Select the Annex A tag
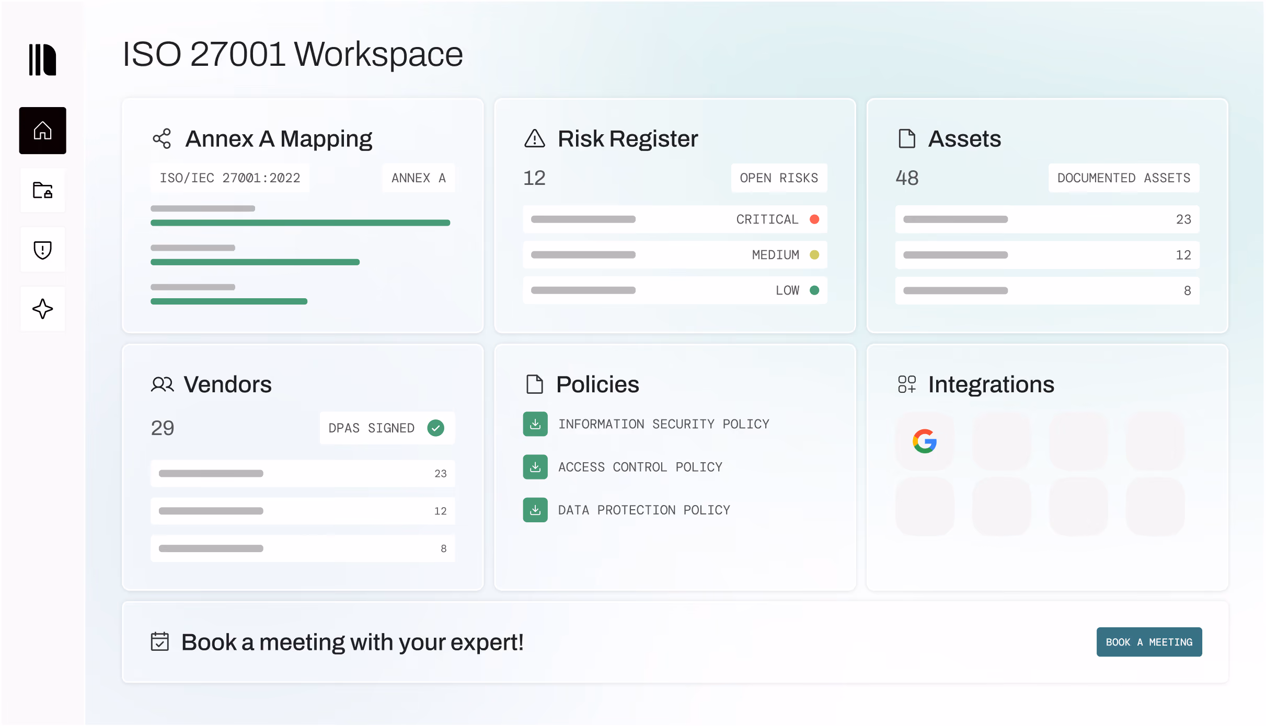1266x726 pixels. (419, 178)
